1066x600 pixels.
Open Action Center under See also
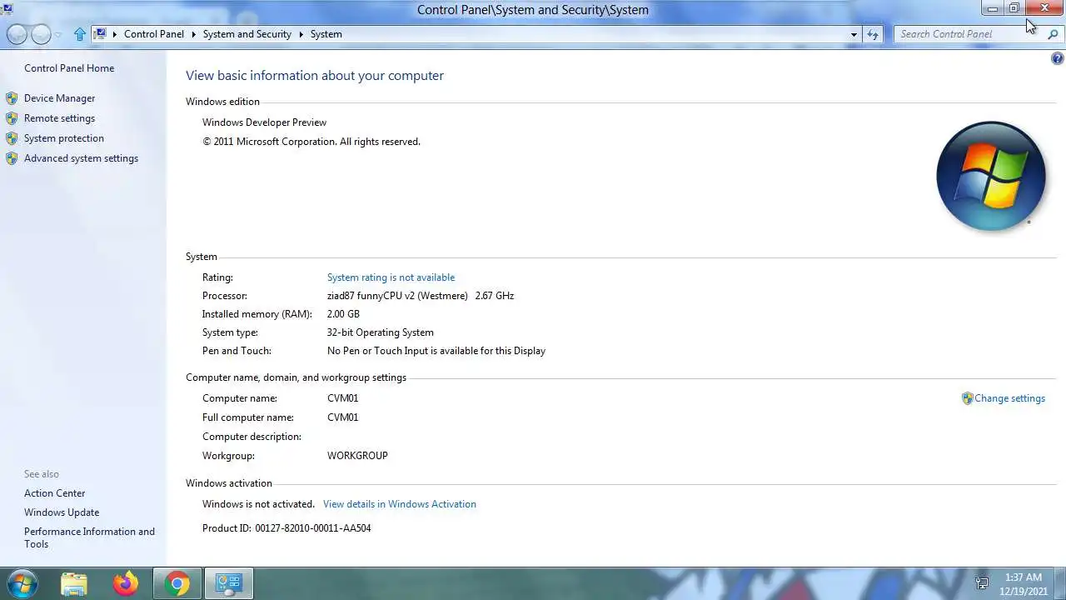click(54, 493)
